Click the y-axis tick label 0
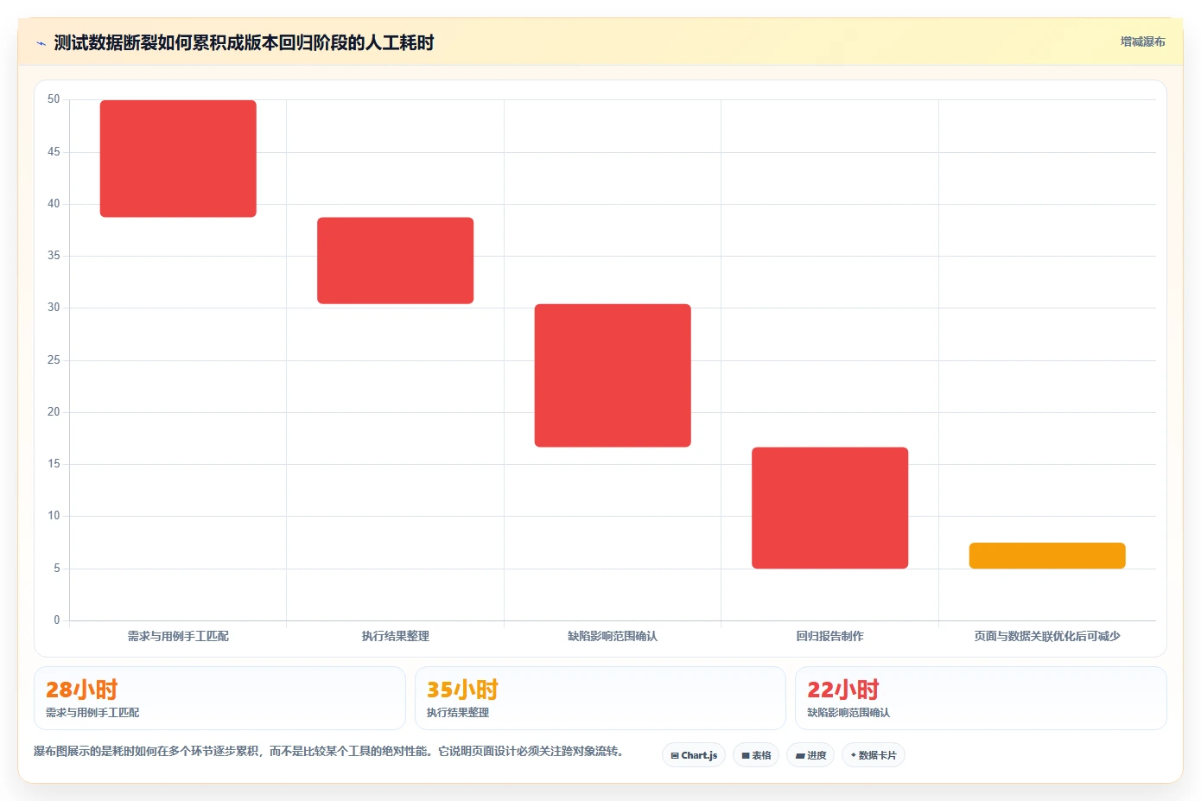Image resolution: width=1201 pixels, height=801 pixels. pyautogui.click(x=57, y=620)
